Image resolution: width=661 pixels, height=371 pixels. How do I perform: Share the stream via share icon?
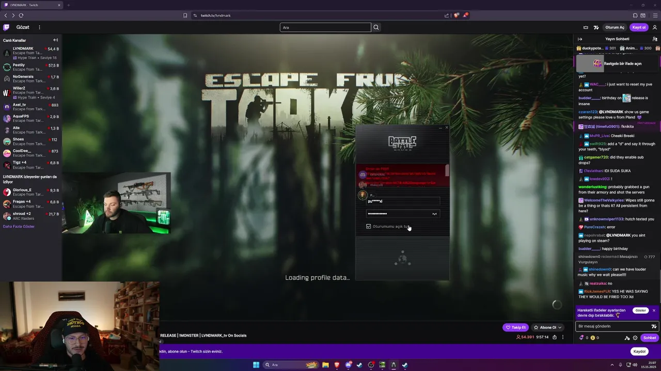(x=555, y=337)
